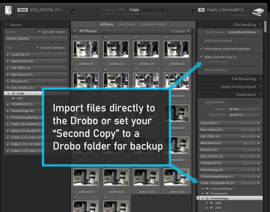Expand Local Disk (C:) in Source

[8, 55]
